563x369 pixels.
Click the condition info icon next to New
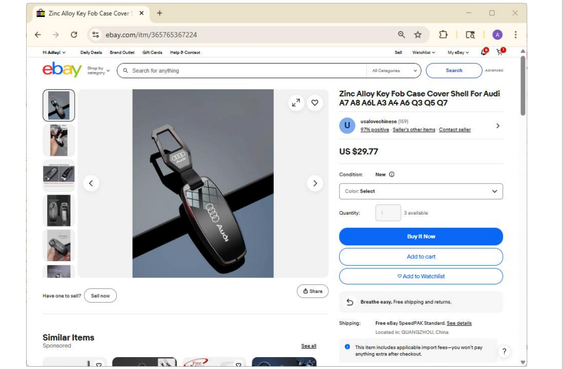[392, 174]
